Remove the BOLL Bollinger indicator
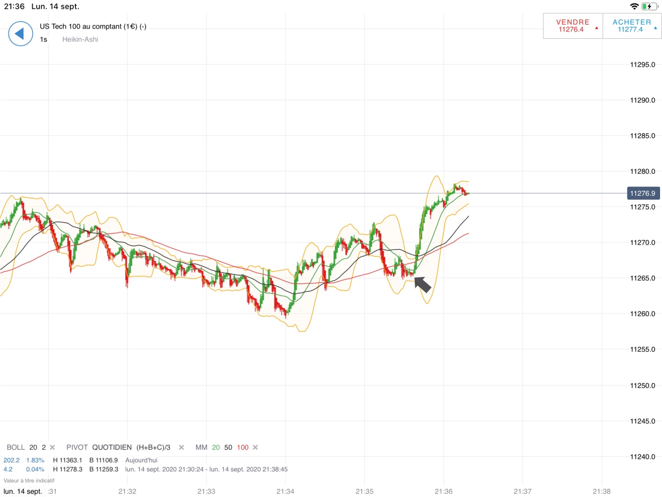The width and height of the screenshot is (662, 497). pos(52,447)
